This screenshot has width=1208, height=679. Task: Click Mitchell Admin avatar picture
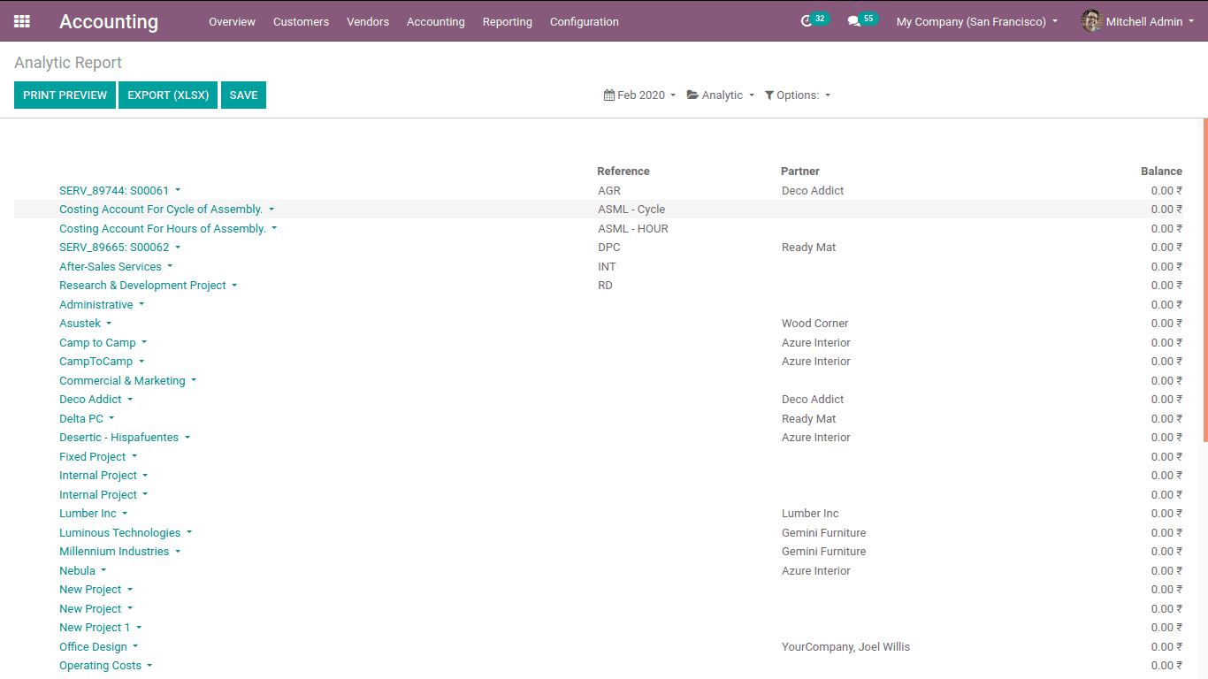pyautogui.click(x=1091, y=21)
